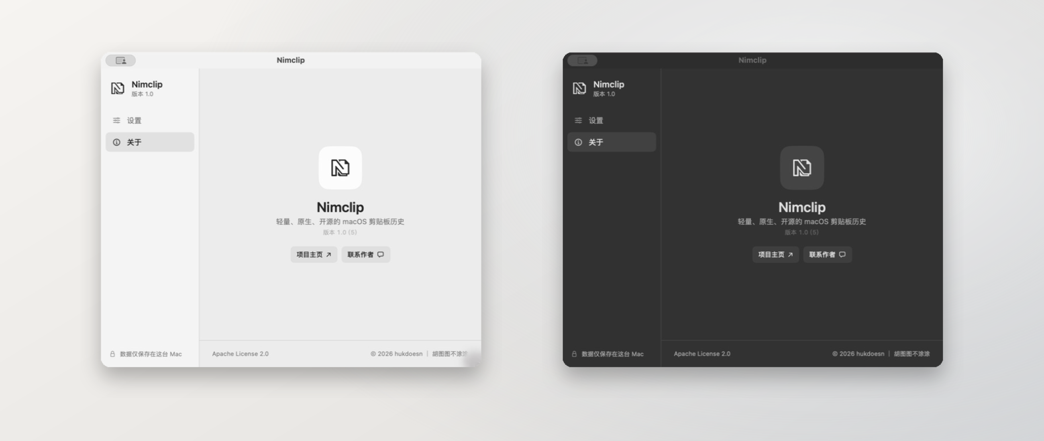Click 版本 1.0 (5) text in light window
Image resolution: width=1044 pixels, height=441 pixels.
[340, 233]
